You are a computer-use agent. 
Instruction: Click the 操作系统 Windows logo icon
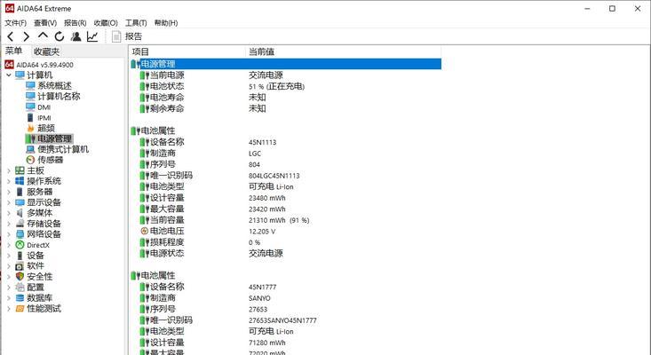point(20,181)
